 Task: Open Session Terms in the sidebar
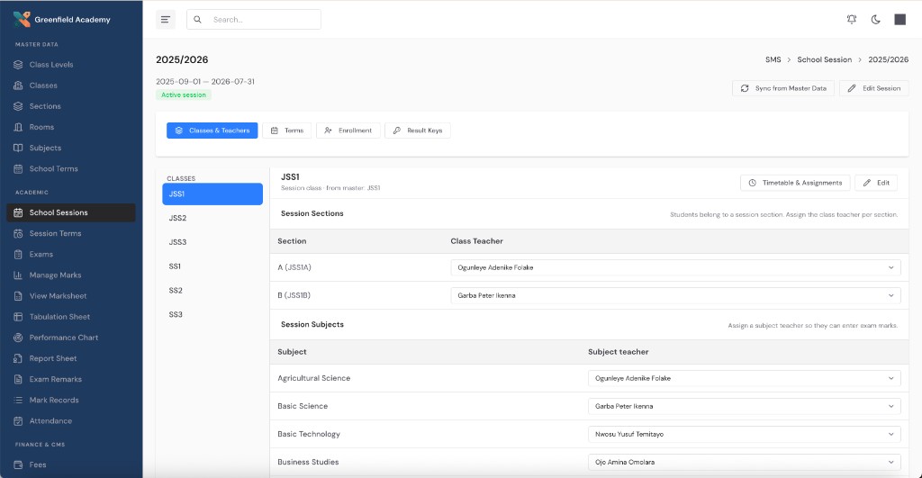tap(71, 233)
